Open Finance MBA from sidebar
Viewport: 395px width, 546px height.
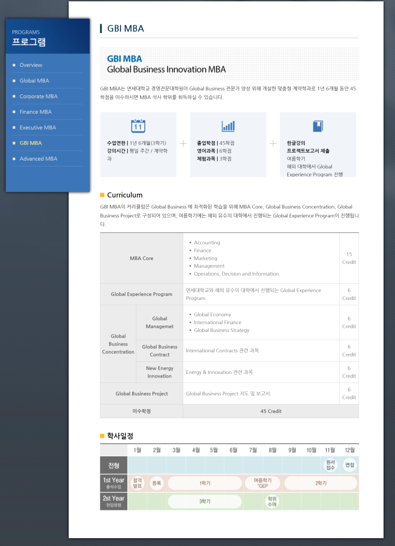coord(36,112)
